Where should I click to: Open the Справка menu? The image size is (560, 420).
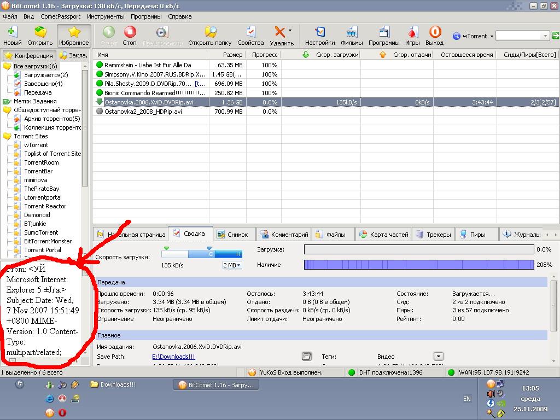(179, 16)
